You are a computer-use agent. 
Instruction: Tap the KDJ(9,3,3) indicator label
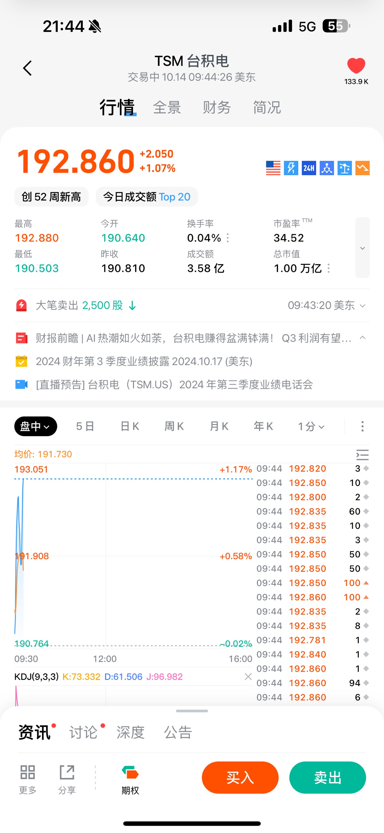[36, 676]
